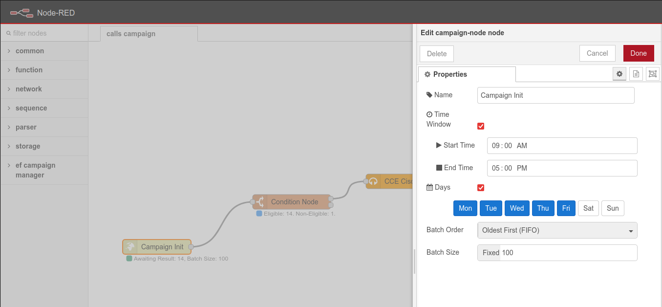Toggle the Sat day button
662x307 pixels.
click(x=588, y=208)
